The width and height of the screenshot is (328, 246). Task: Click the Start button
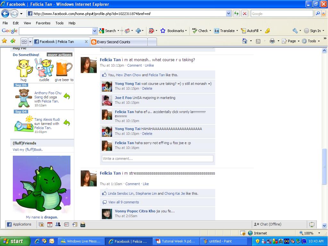(15, 241)
